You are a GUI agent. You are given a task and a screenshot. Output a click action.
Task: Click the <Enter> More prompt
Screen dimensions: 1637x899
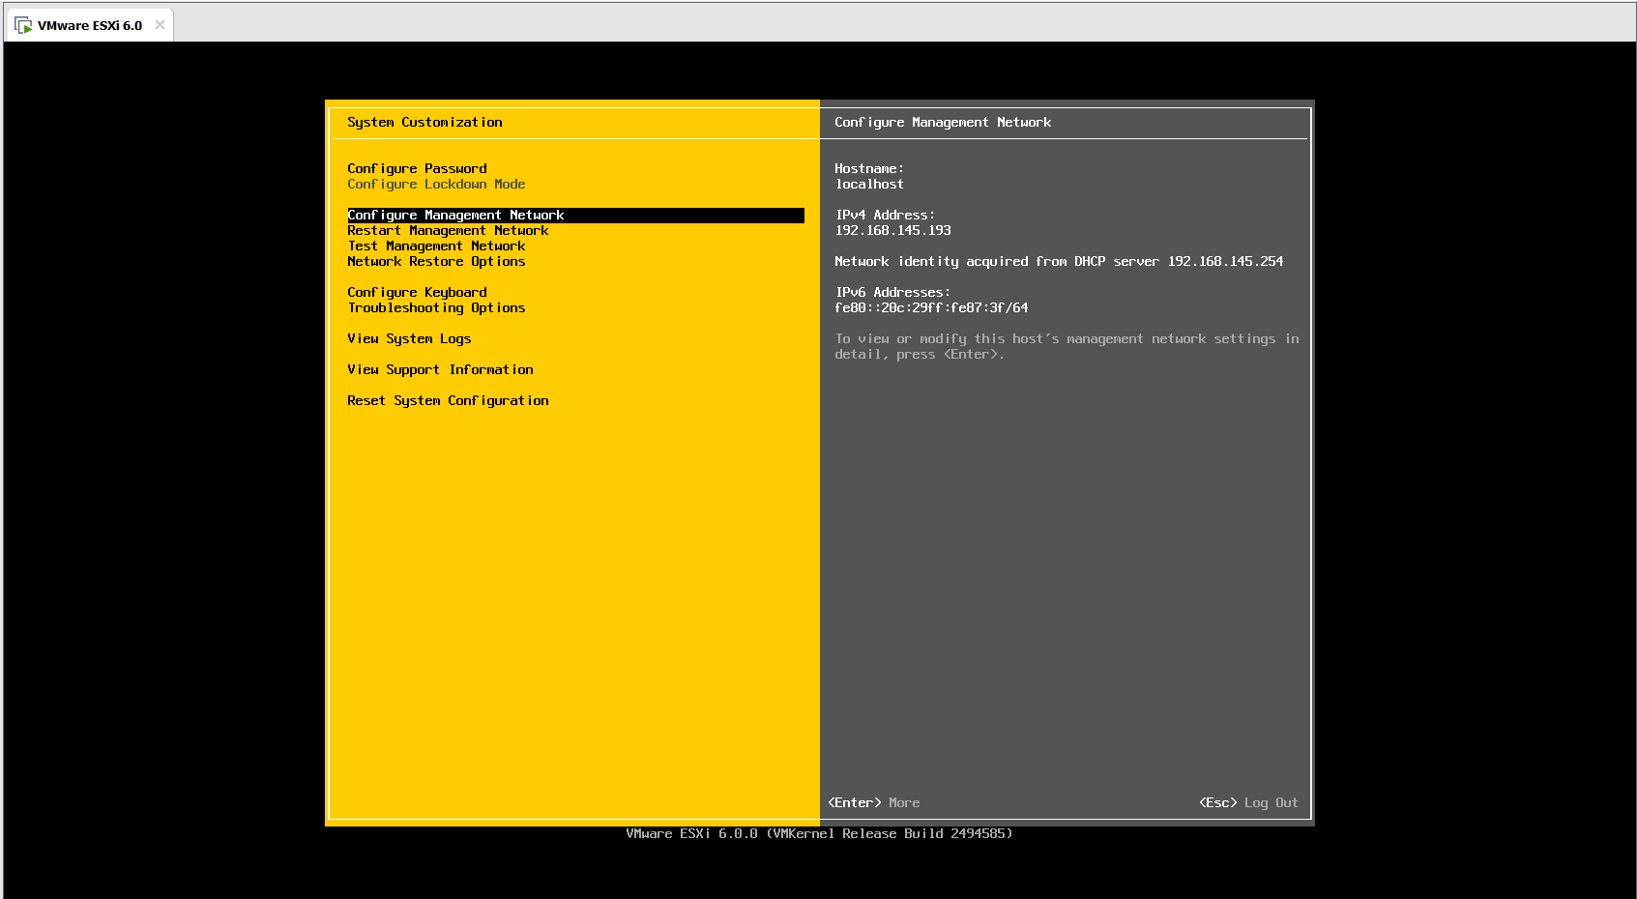tap(873, 803)
